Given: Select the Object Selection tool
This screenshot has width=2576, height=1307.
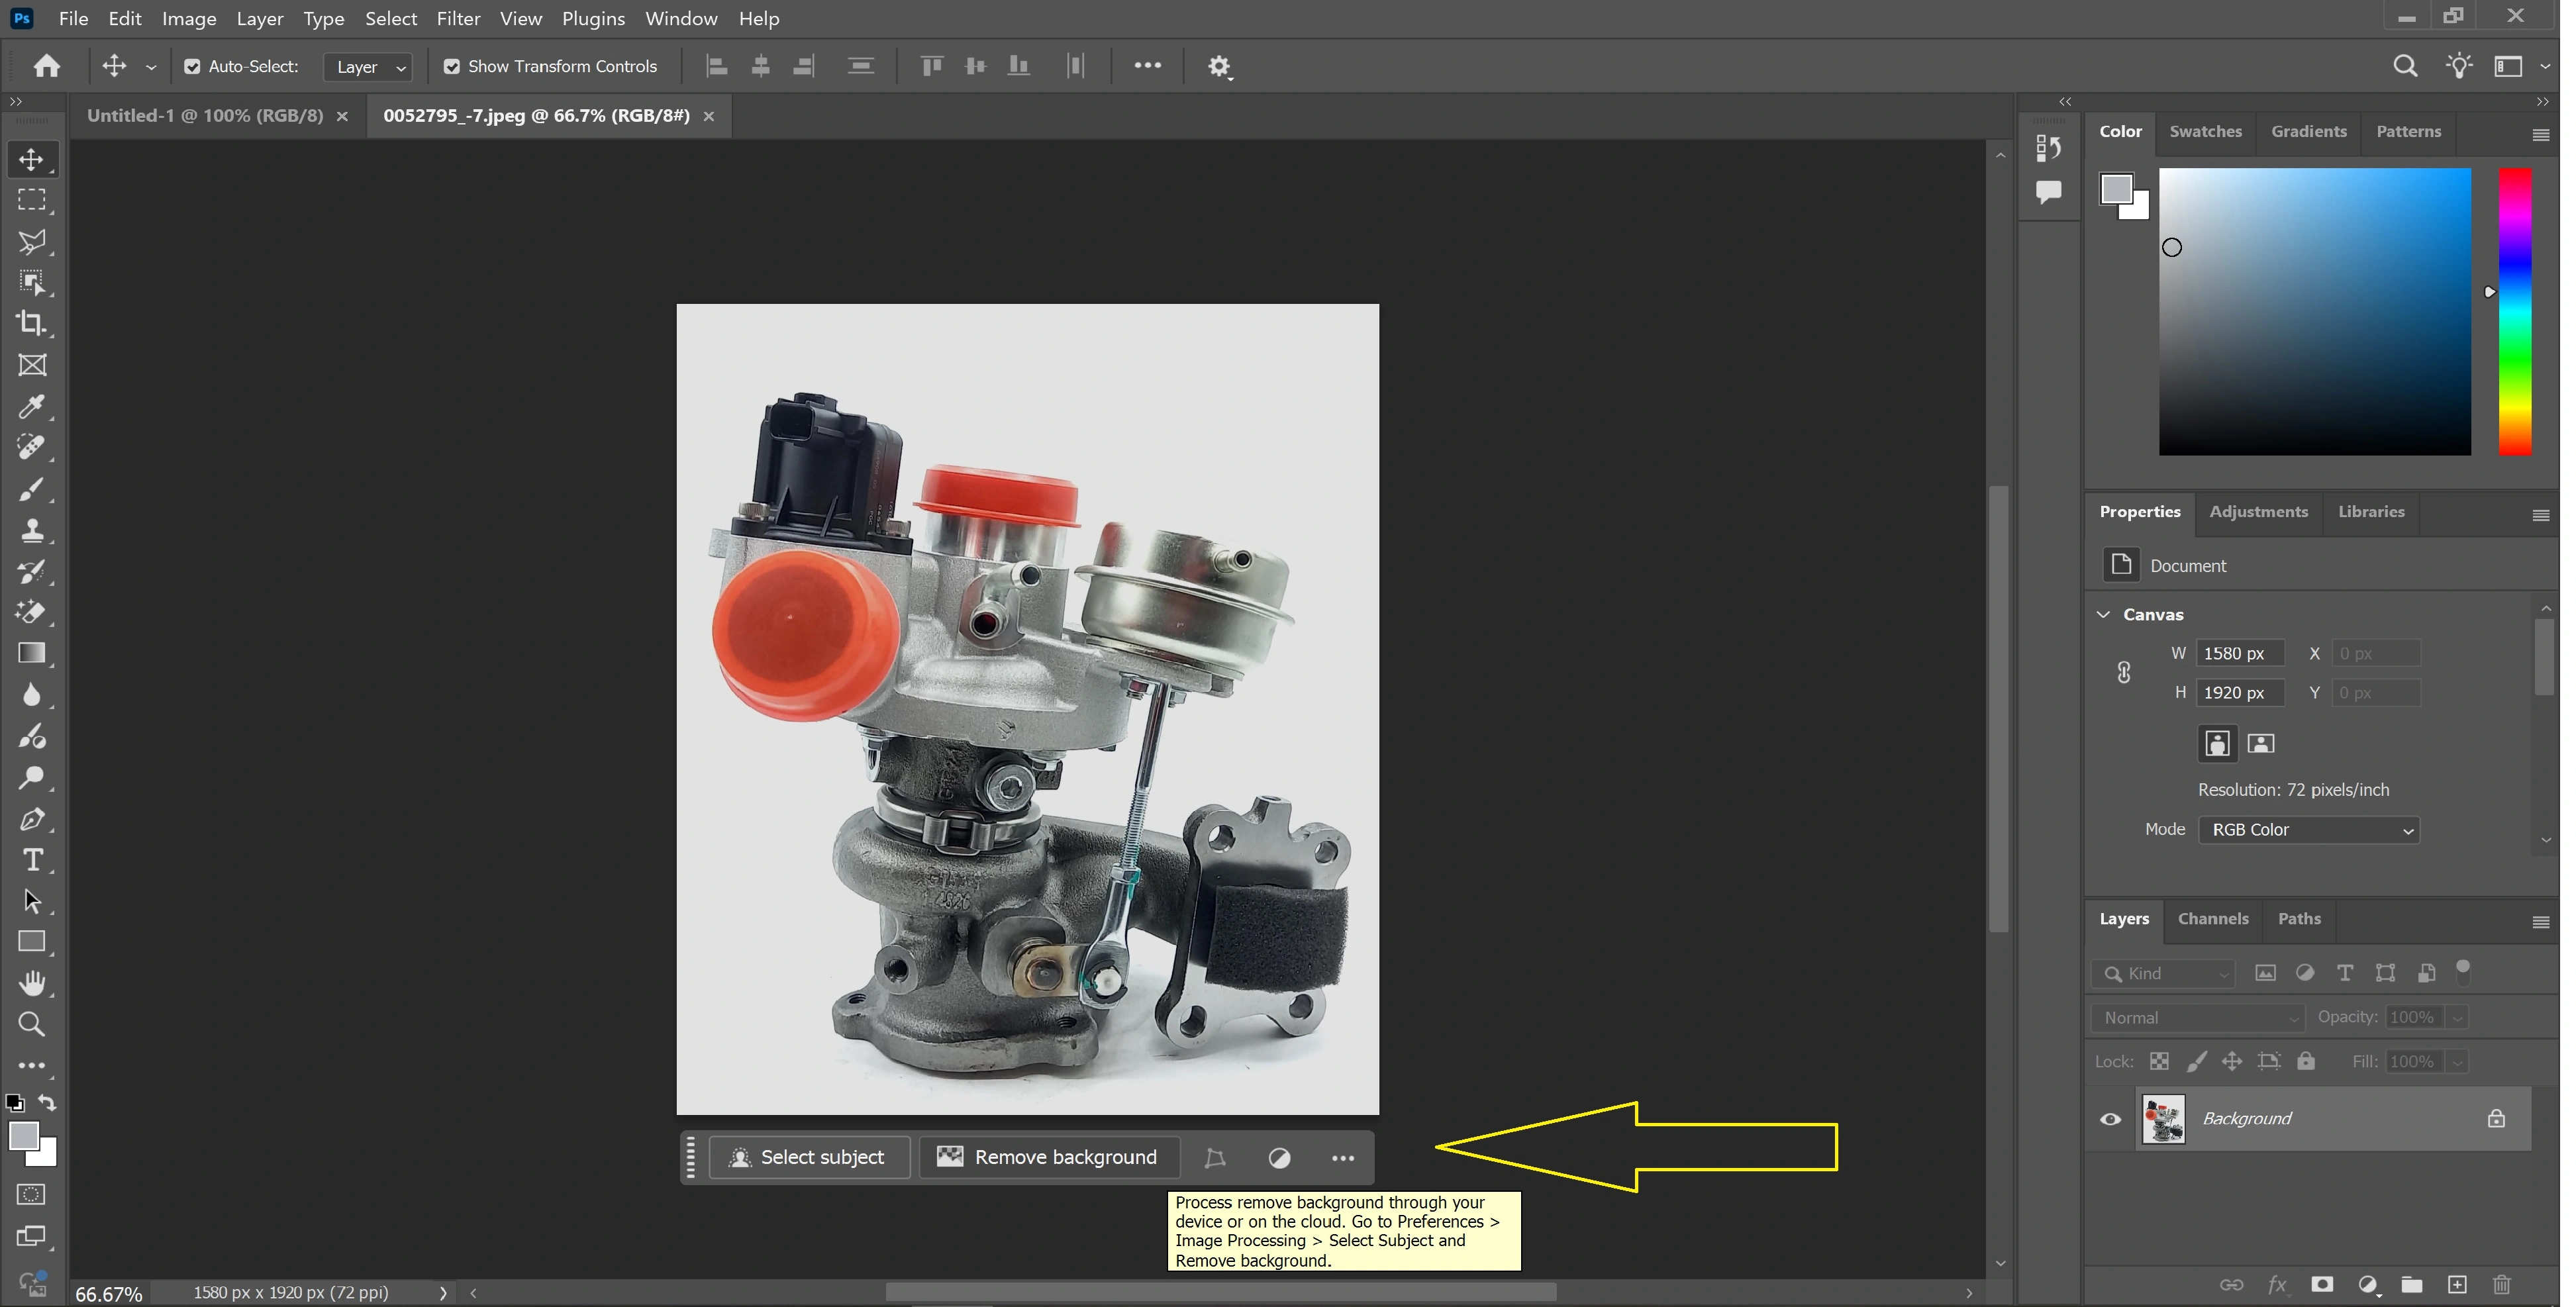Looking at the screenshot, I should point(32,283).
